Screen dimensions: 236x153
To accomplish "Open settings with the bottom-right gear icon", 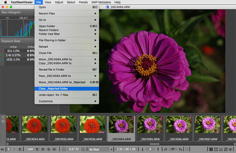I will [230, 149].
